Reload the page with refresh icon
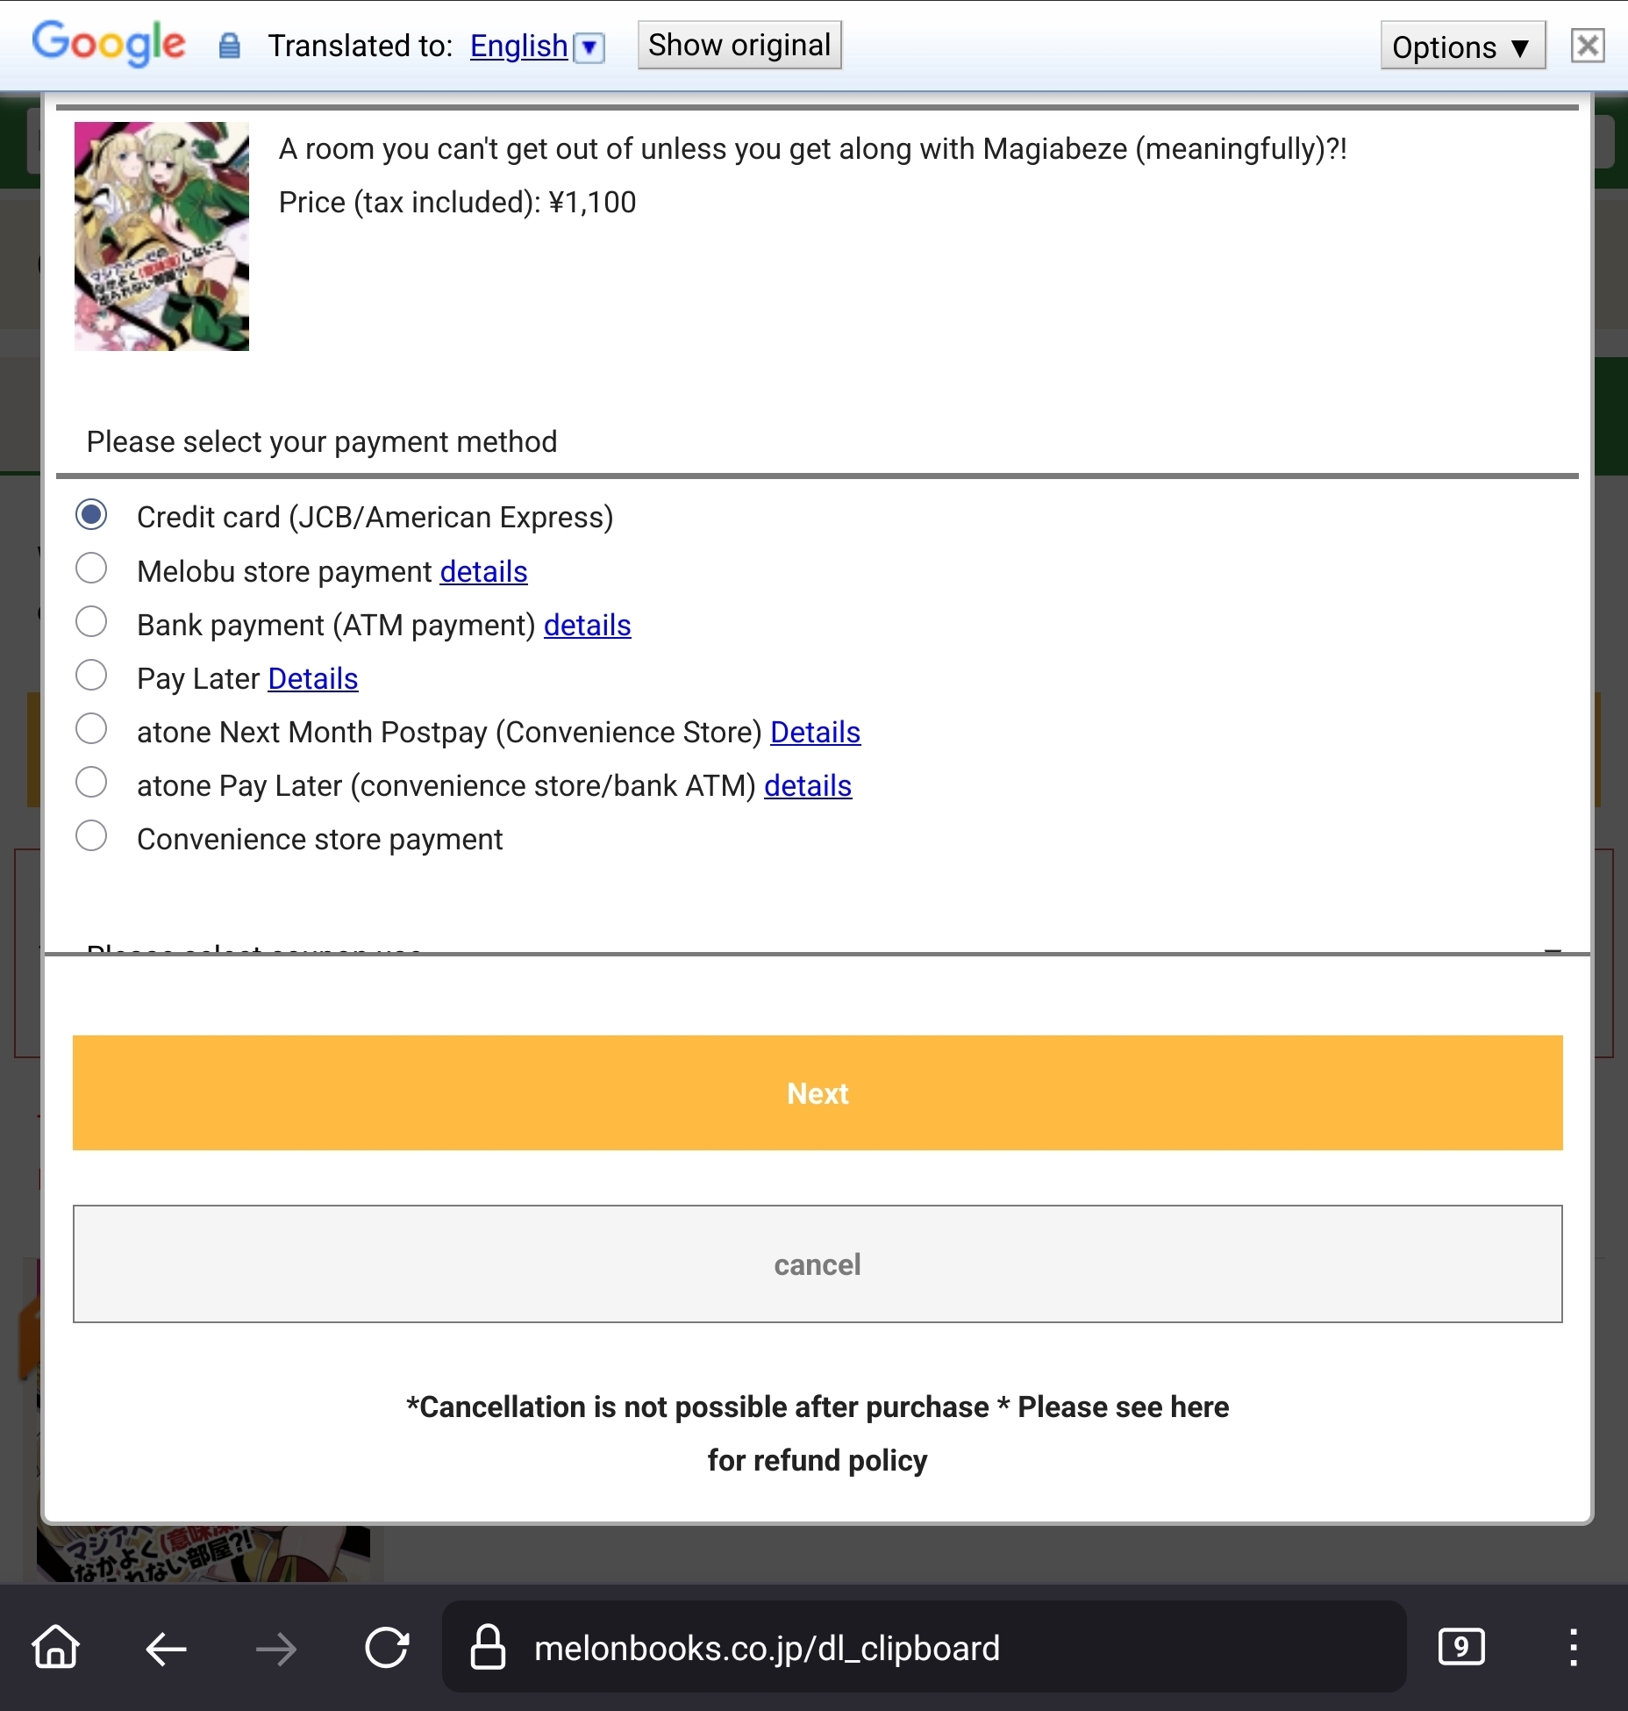The height and width of the screenshot is (1711, 1628). coord(387,1647)
